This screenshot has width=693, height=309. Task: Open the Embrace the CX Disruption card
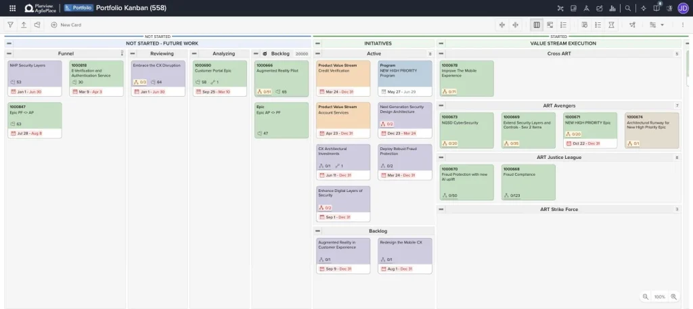click(x=158, y=78)
